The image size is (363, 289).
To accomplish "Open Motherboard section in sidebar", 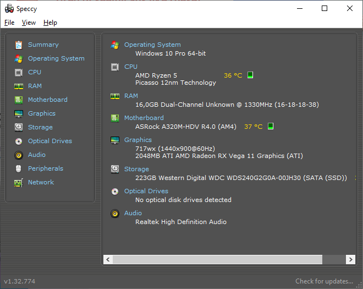I will click(x=48, y=100).
